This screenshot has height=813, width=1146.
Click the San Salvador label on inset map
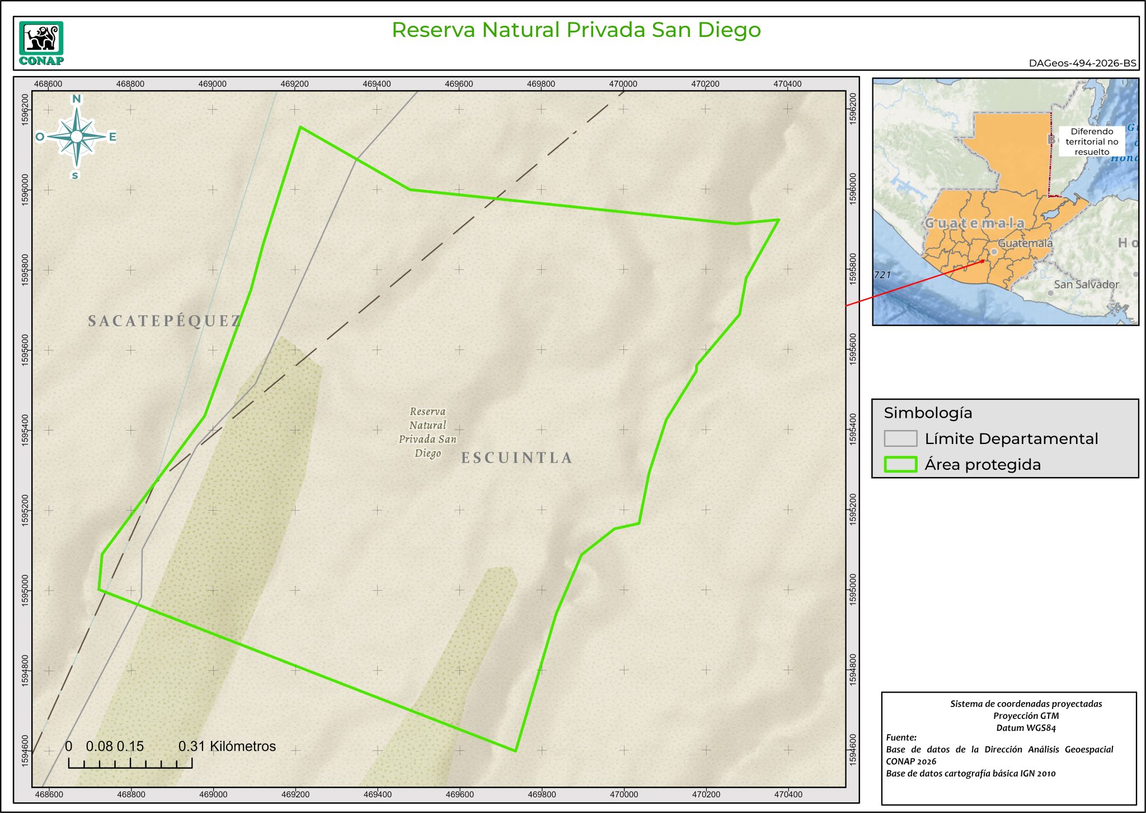pos(1086,284)
